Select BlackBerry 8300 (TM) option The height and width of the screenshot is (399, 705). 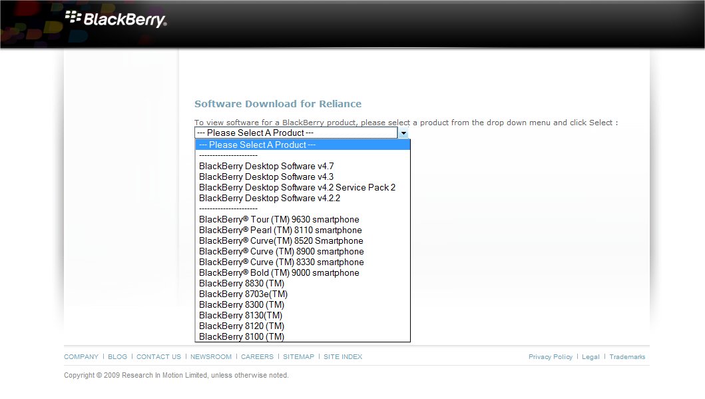(x=303, y=304)
